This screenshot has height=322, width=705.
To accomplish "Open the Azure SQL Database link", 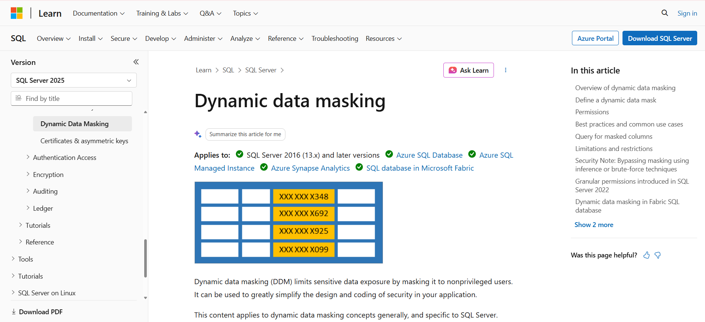I will [429, 155].
